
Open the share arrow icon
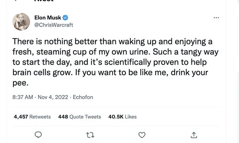pos(193,135)
